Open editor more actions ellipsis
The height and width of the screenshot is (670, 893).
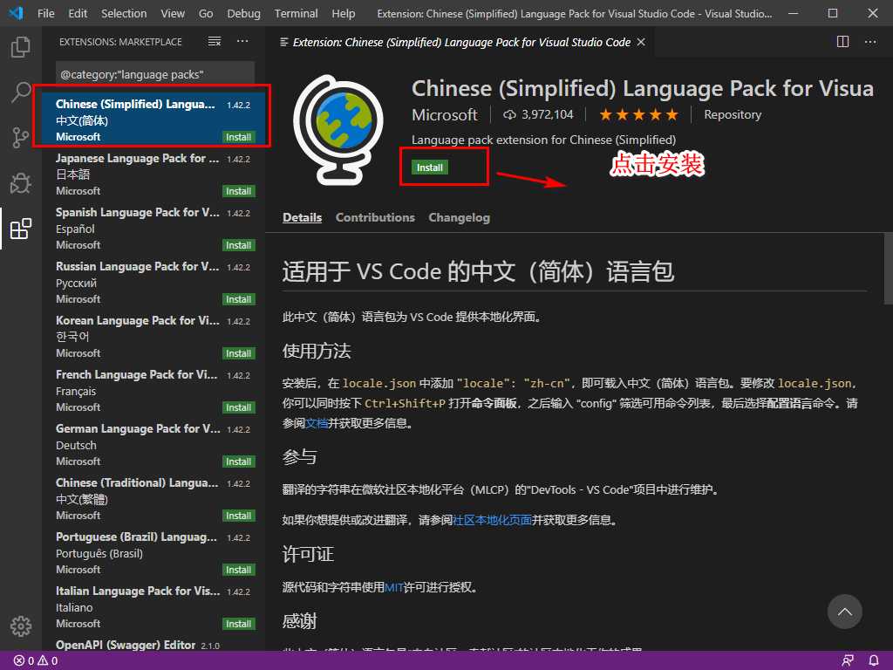(870, 42)
